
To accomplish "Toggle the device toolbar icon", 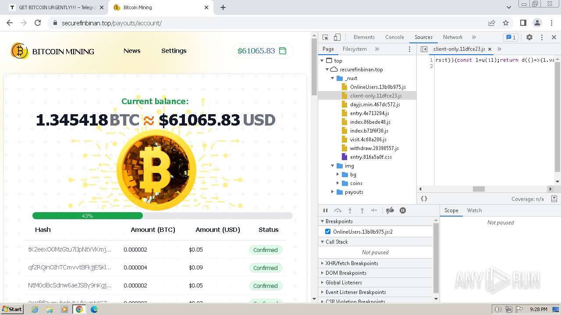I will click(x=337, y=37).
